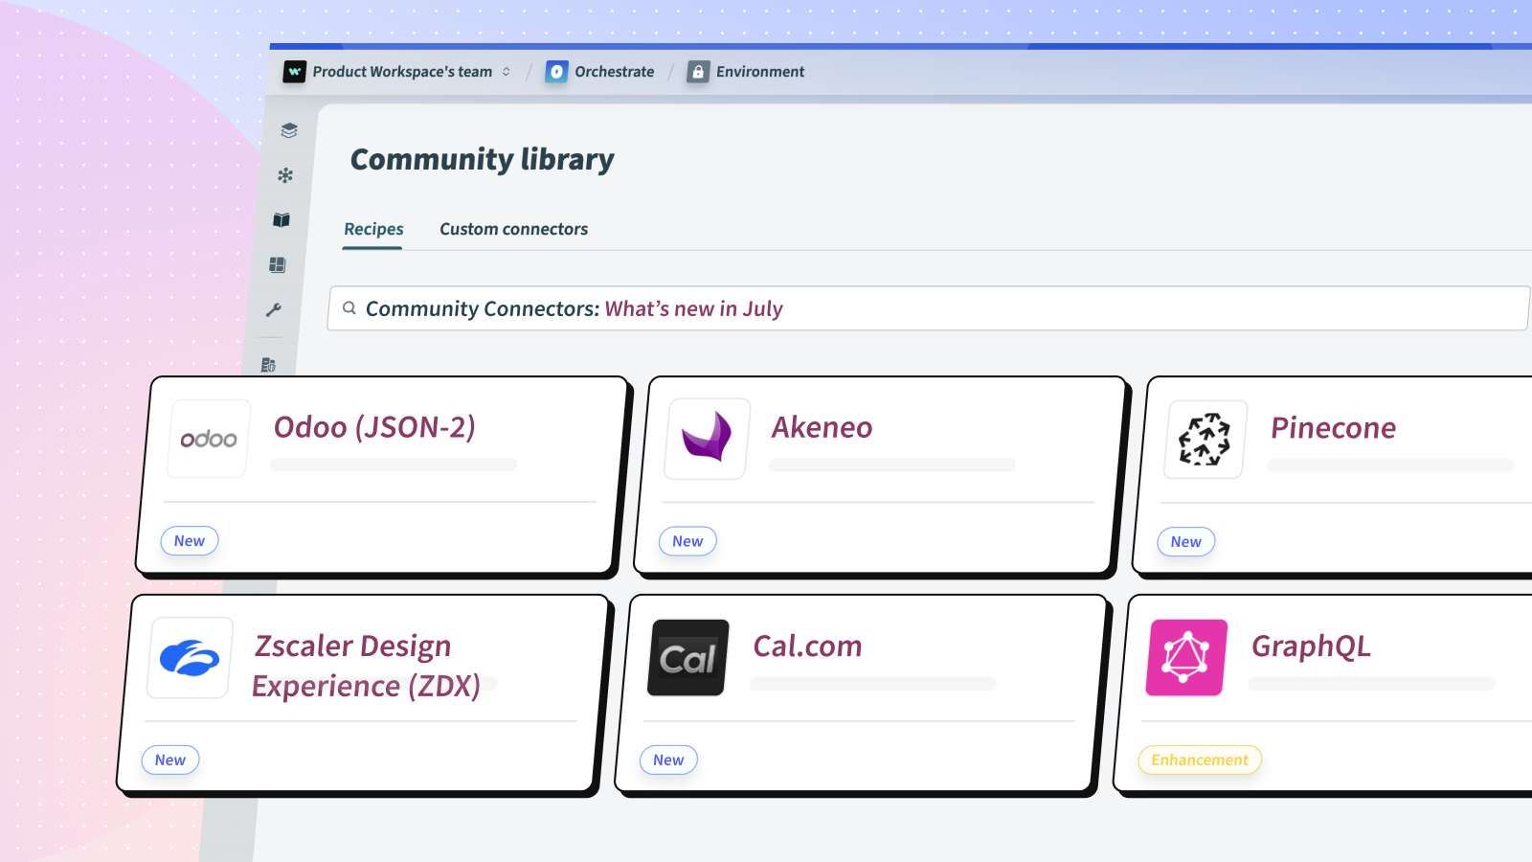This screenshot has height=862, width=1532.
Task: Click the Orchestrate app icon in the breadcrumb
Action: [556, 72]
